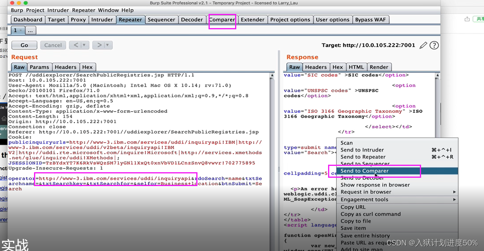The height and width of the screenshot is (251, 484).
Task: Select Request Params view tab
Action: point(39,67)
